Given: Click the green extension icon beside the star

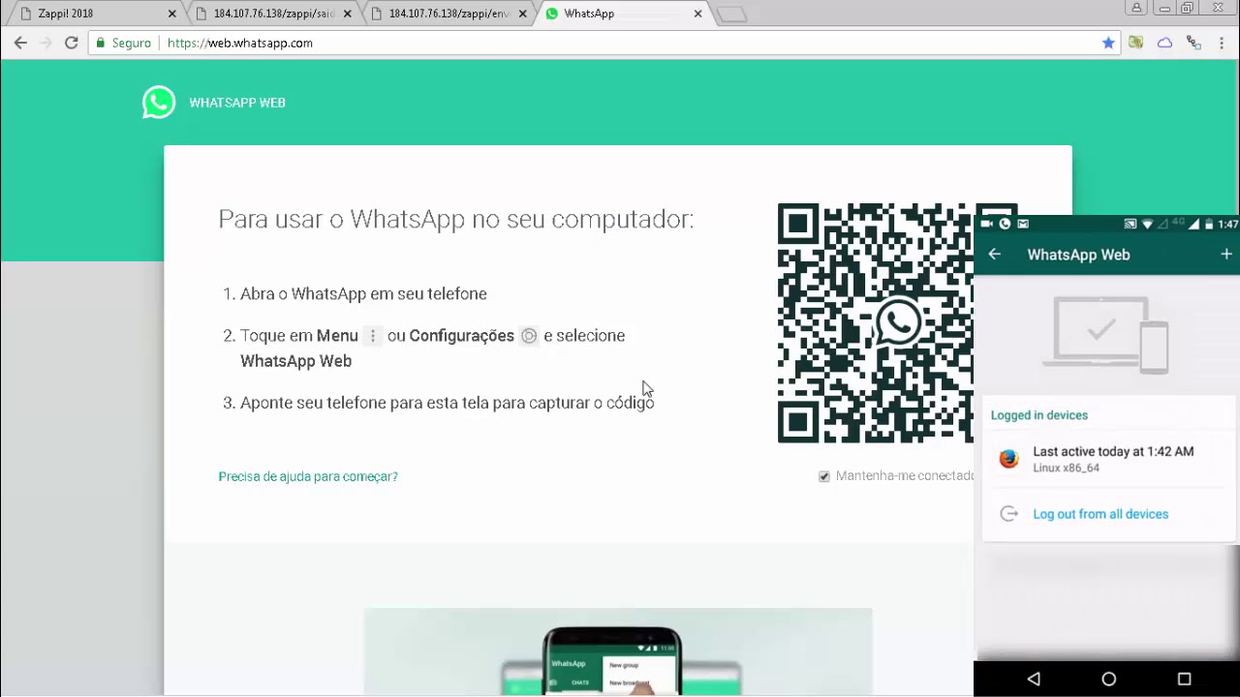Looking at the screenshot, I should (x=1135, y=43).
